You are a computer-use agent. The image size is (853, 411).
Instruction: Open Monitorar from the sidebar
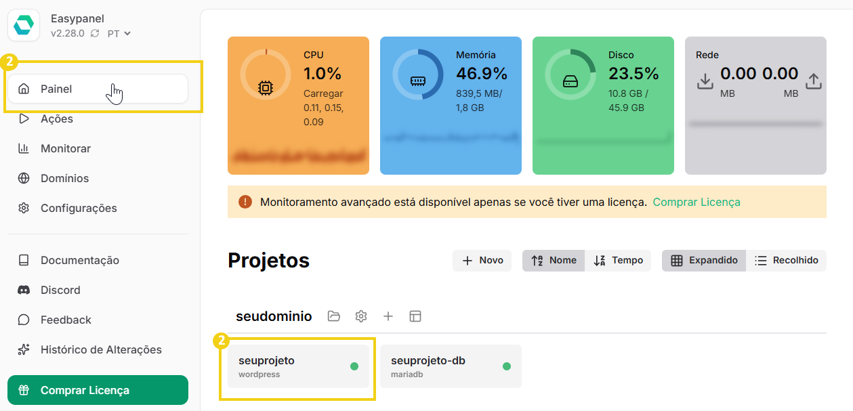click(66, 148)
